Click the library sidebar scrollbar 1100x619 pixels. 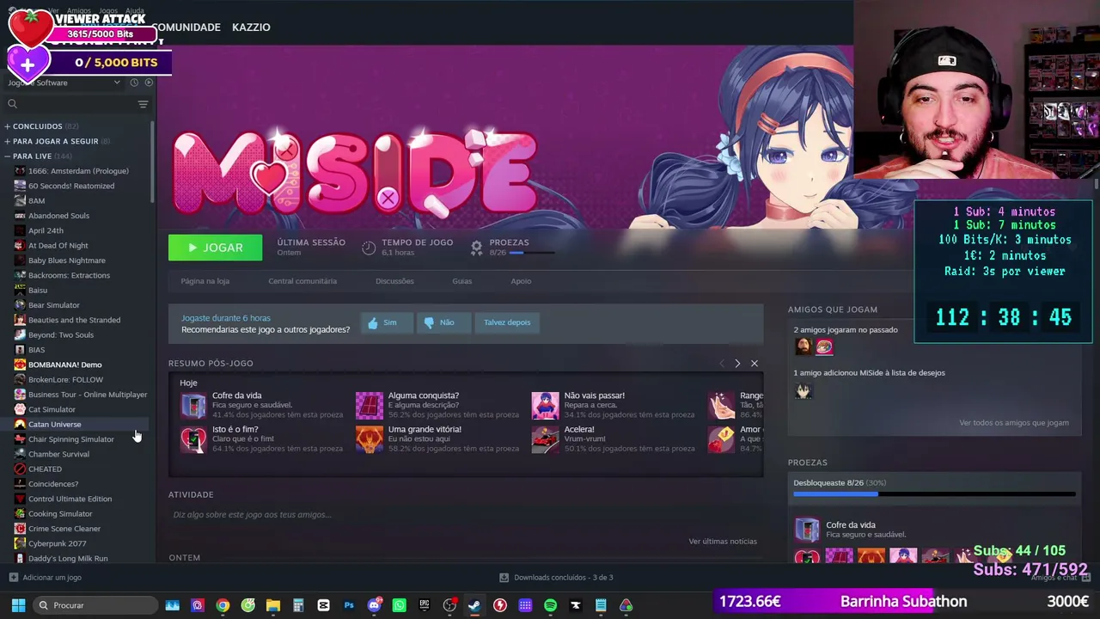153,163
